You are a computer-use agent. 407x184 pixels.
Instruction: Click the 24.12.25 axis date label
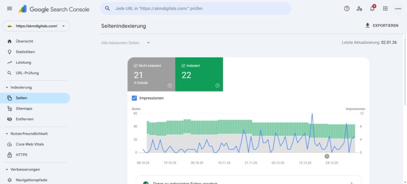[x=332, y=163]
